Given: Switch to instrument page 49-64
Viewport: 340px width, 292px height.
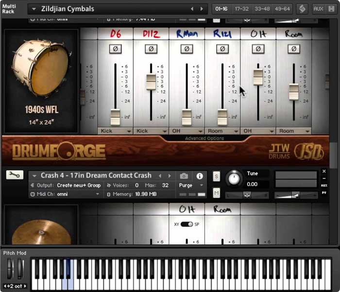Looking at the screenshot, I should [282, 9].
